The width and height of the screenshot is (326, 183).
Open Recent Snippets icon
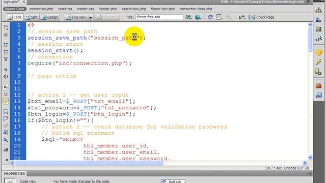pyautogui.click(x=6, y=132)
